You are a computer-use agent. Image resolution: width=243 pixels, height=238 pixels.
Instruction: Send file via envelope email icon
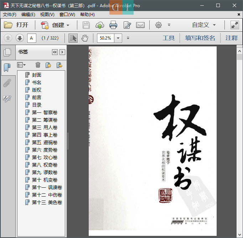coord(140,25)
